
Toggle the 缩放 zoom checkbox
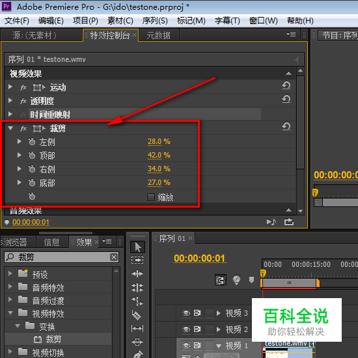point(151,197)
